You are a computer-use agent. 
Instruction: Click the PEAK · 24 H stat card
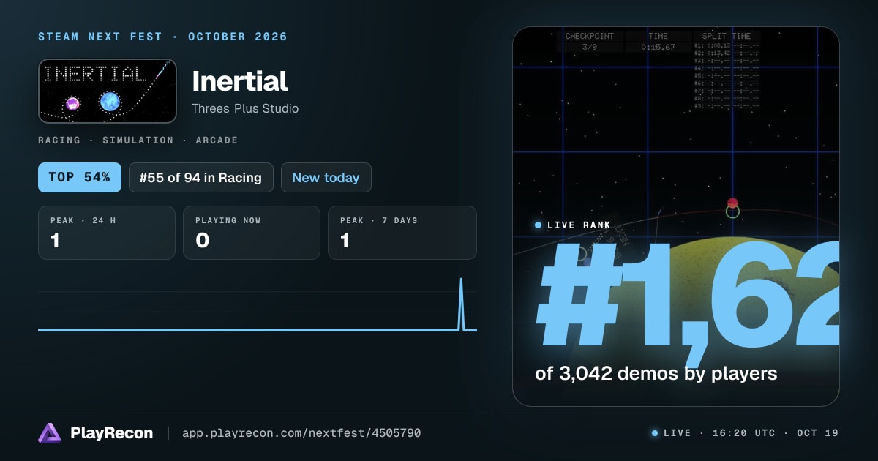pos(107,233)
